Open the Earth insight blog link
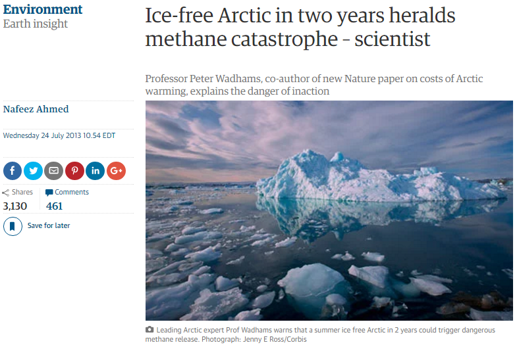The height and width of the screenshot is (345, 517). [x=36, y=24]
